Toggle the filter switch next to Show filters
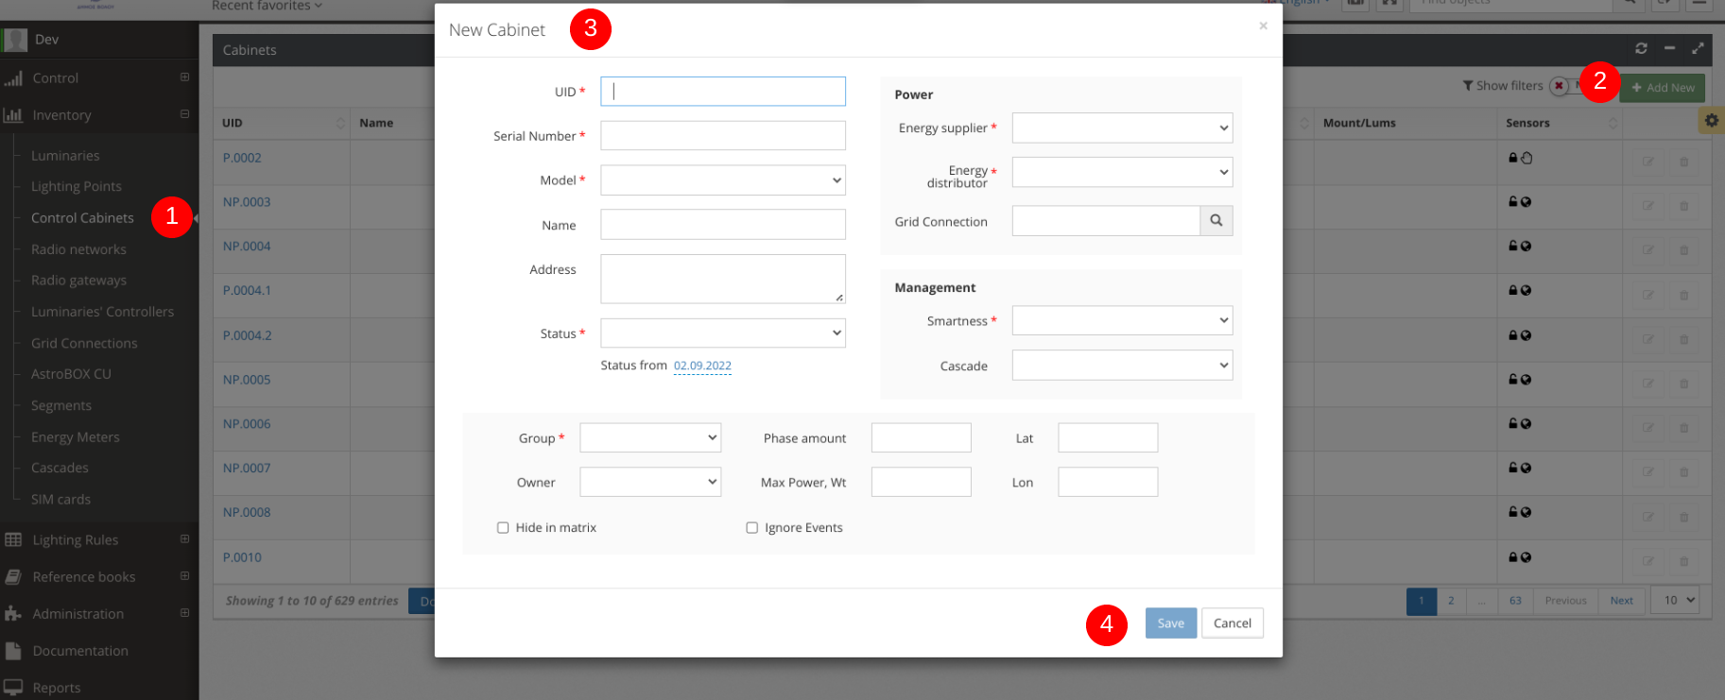This screenshot has width=1725, height=700. (1559, 86)
